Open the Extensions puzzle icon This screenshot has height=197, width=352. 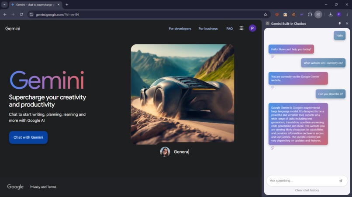coord(310,14)
